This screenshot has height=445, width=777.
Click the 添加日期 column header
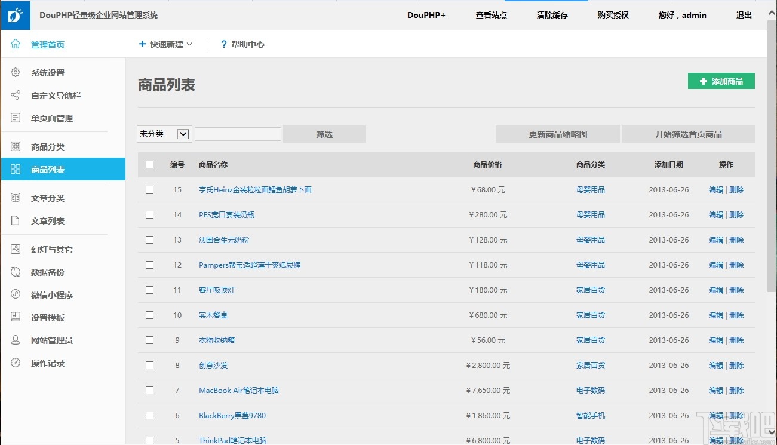pyautogui.click(x=669, y=165)
